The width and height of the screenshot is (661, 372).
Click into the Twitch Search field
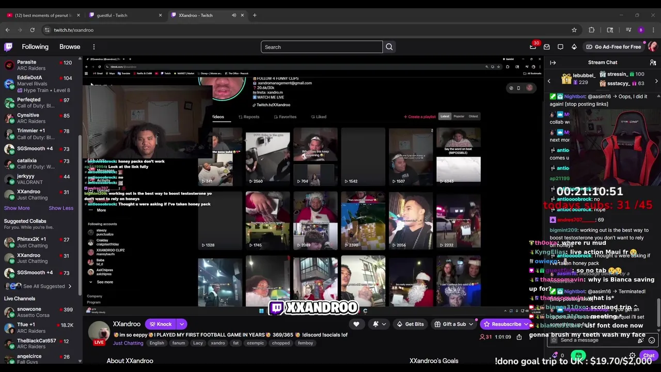point(322,47)
